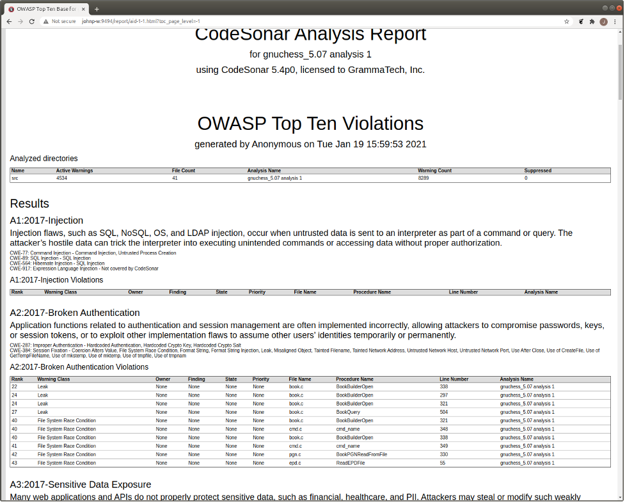Click the Active Warnings column header
The height and width of the screenshot is (502, 625).
75,171
